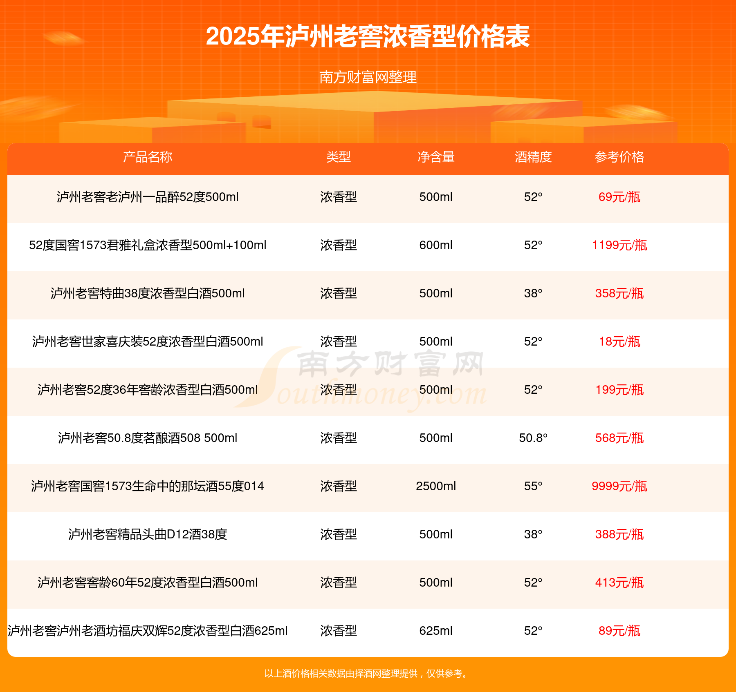
Task: Select the 酒精度 column header
Action: click(533, 157)
